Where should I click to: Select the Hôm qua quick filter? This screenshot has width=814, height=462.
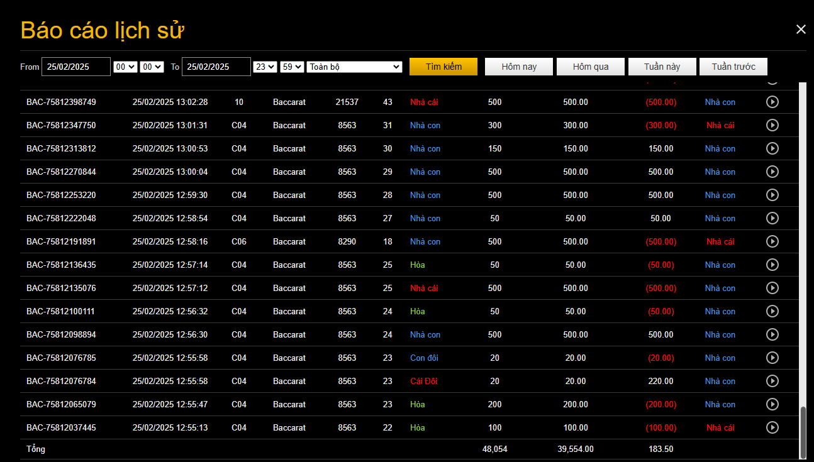tap(591, 67)
